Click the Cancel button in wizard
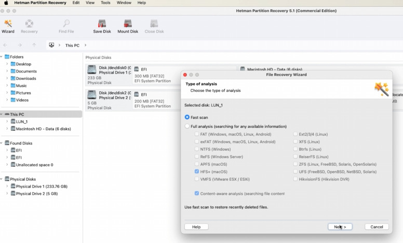Screen dimensions: 403x243 pos(377,227)
